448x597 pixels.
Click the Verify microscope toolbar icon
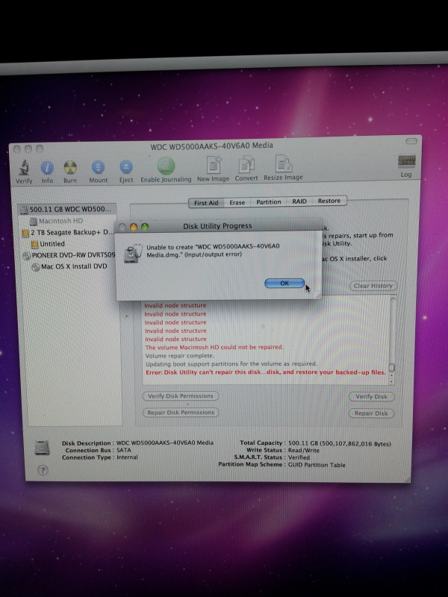(x=24, y=168)
